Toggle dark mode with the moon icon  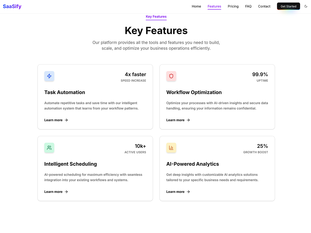[306, 6]
